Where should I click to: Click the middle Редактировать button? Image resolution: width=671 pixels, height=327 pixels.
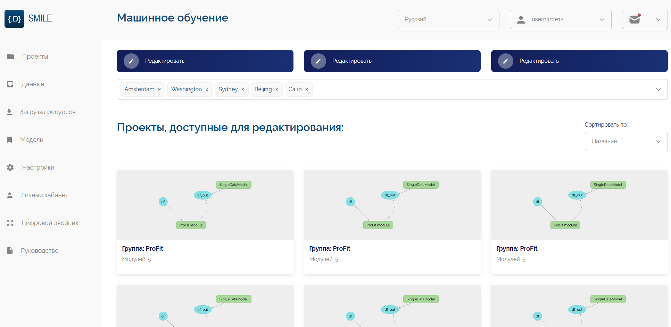coord(392,61)
